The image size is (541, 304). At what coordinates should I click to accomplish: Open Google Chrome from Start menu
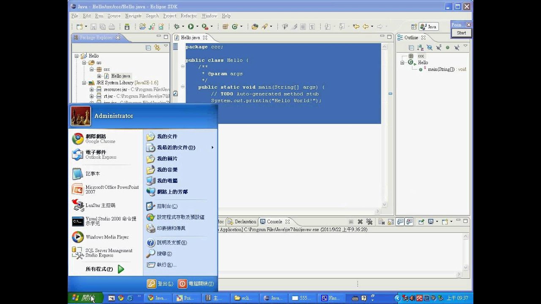pyautogui.click(x=101, y=138)
